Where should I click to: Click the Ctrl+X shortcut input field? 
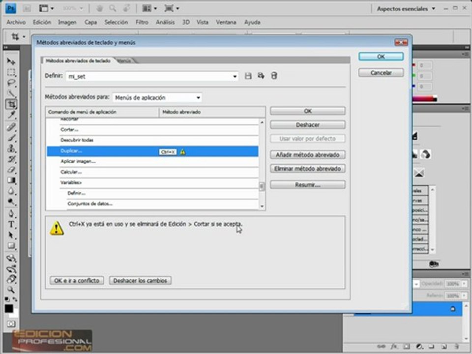[x=168, y=152]
